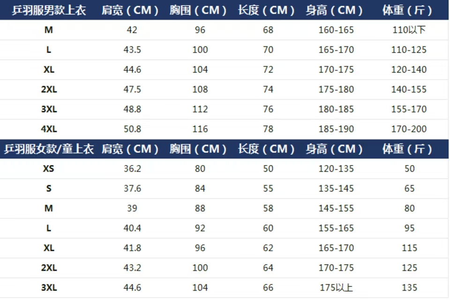Select the single S size label
This screenshot has width=450, height=300.
(x=49, y=188)
